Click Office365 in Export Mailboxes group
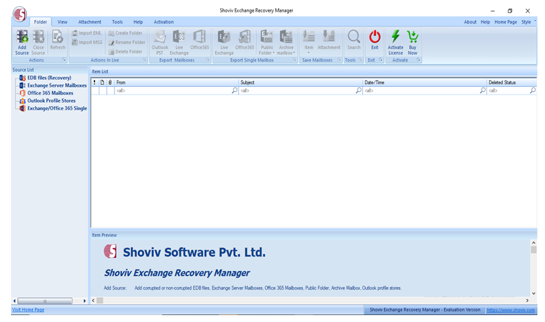The width and height of the screenshot is (545, 322). (199, 39)
